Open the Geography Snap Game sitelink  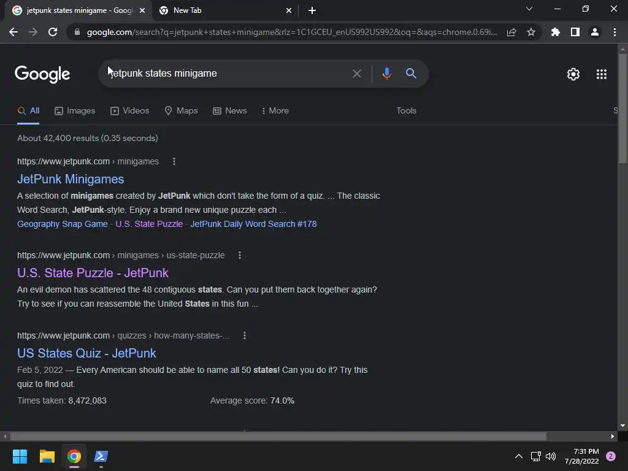click(63, 224)
